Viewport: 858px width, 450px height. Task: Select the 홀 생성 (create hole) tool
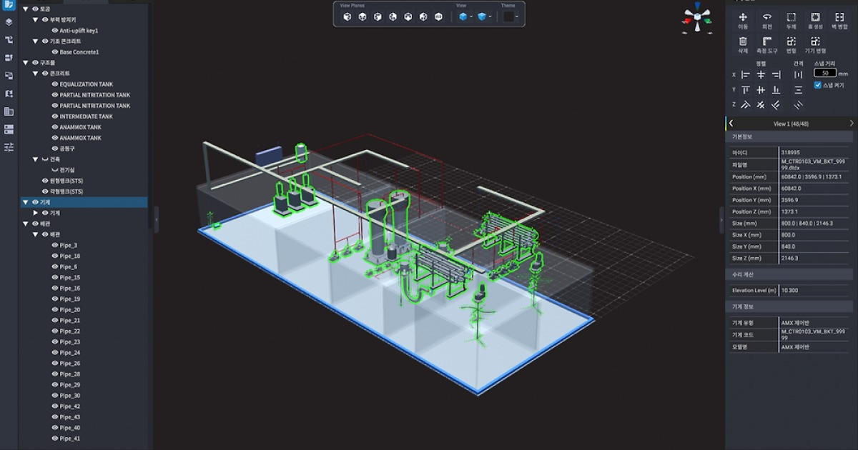click(815, 20)
